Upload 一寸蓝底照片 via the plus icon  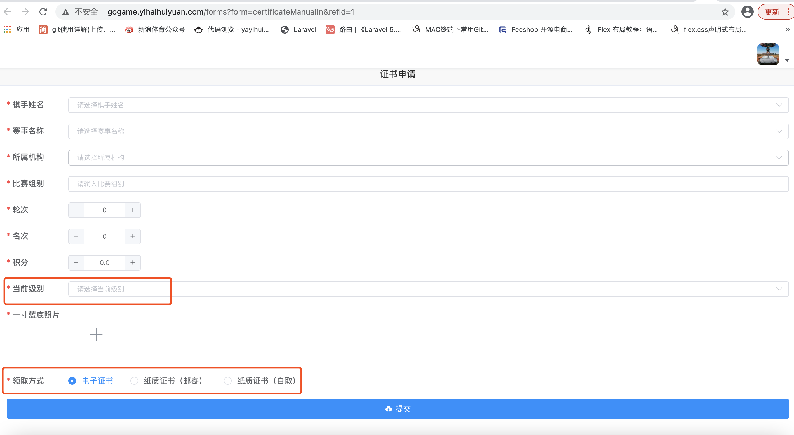click(x=96, y=335)
